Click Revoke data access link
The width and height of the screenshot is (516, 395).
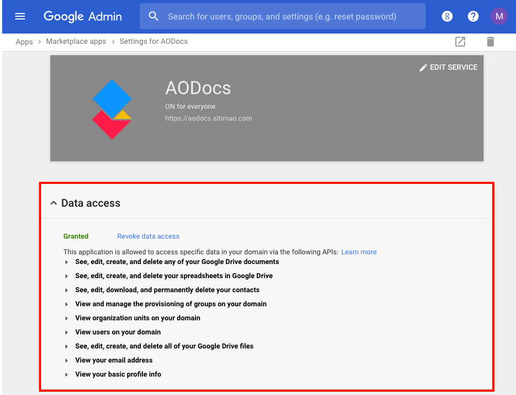(x=148, y=236)
